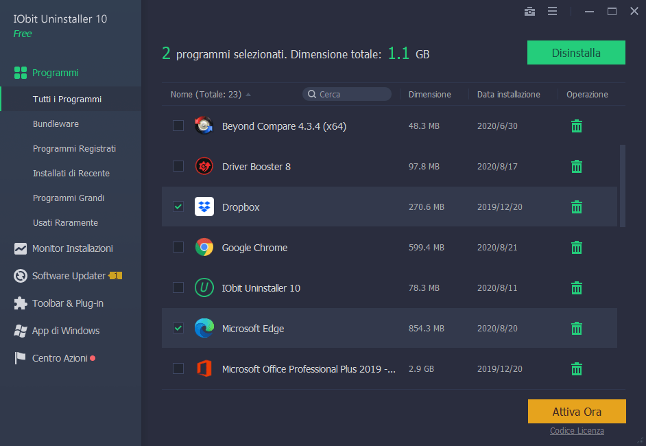Click the Microsoft Edge program name

pyautogui.click(x=253, y=329)
